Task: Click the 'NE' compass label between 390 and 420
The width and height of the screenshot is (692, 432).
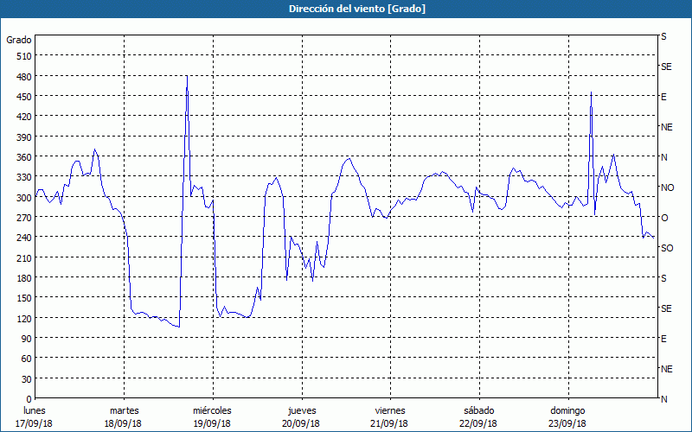Action: coord(667,127)
